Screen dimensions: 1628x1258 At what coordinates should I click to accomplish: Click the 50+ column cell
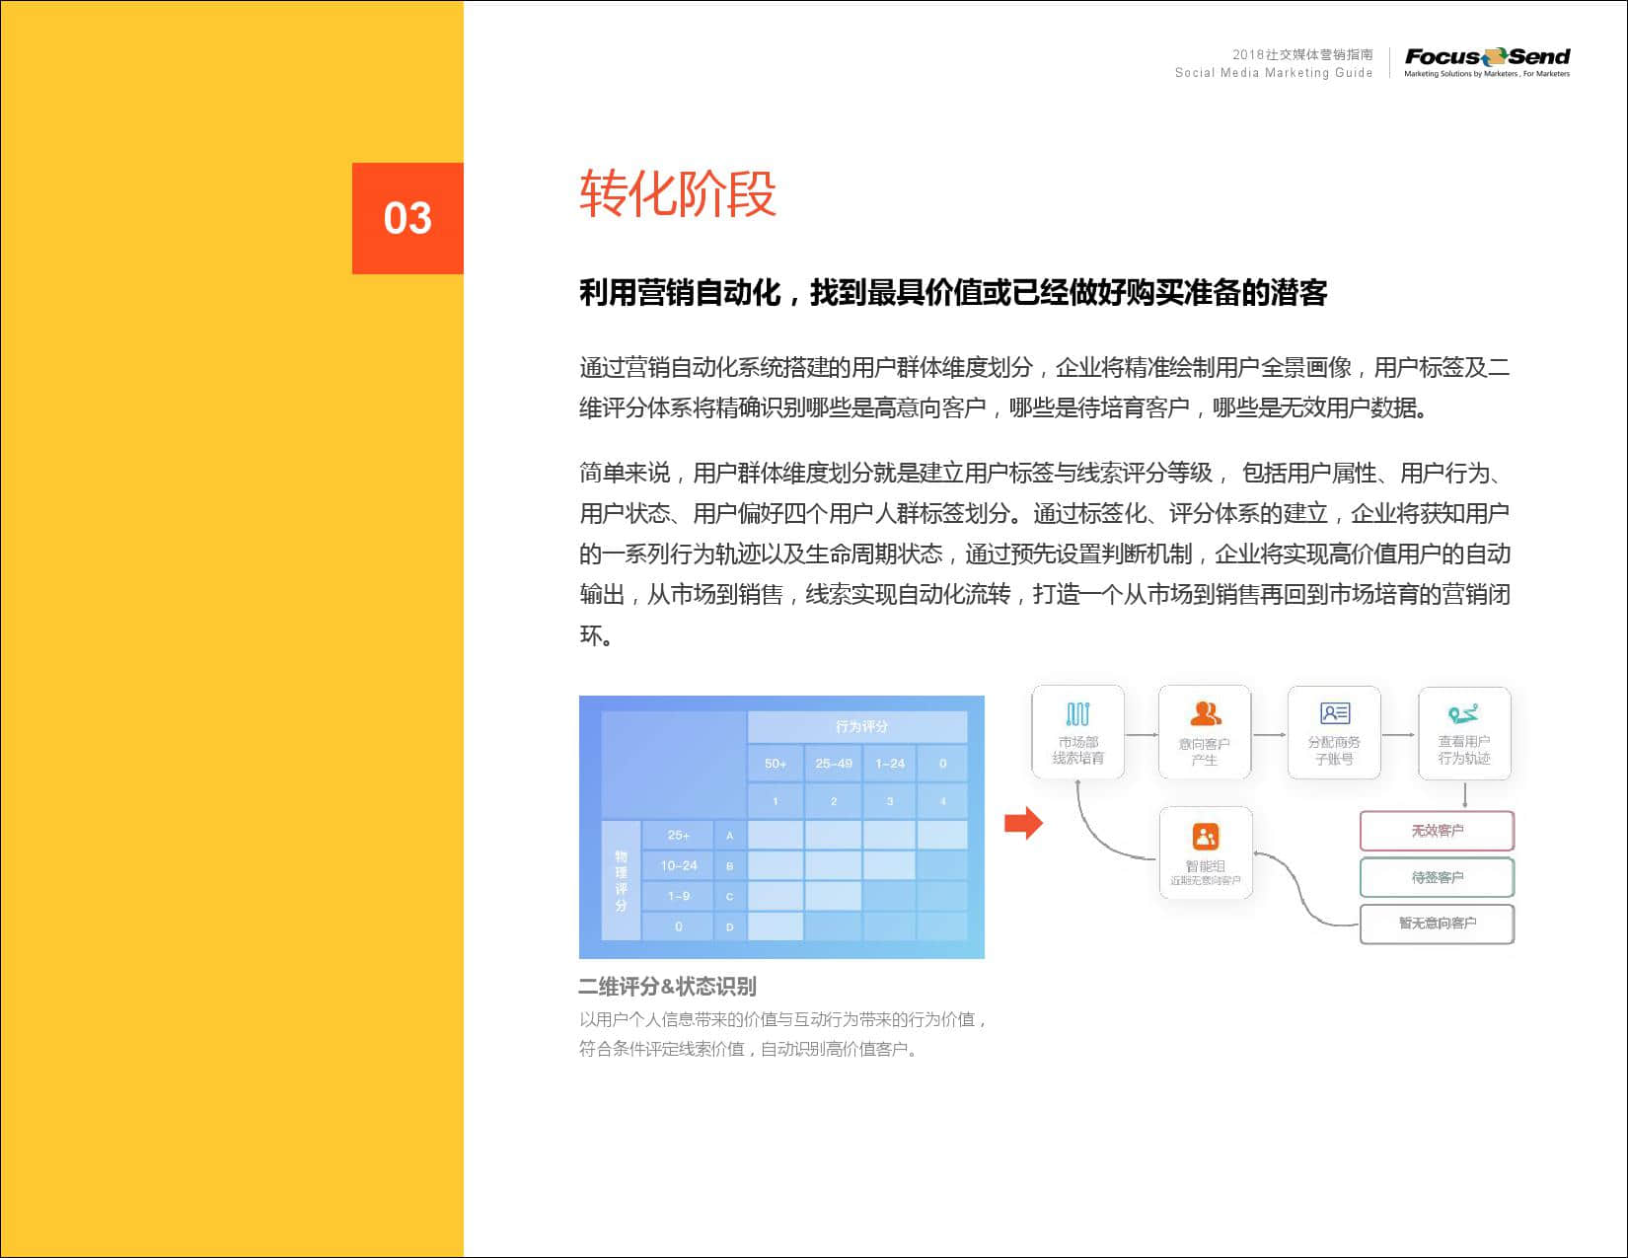tap(776, 764)
